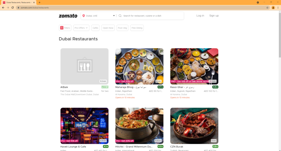Enable the Pure Veg filter

122,28
